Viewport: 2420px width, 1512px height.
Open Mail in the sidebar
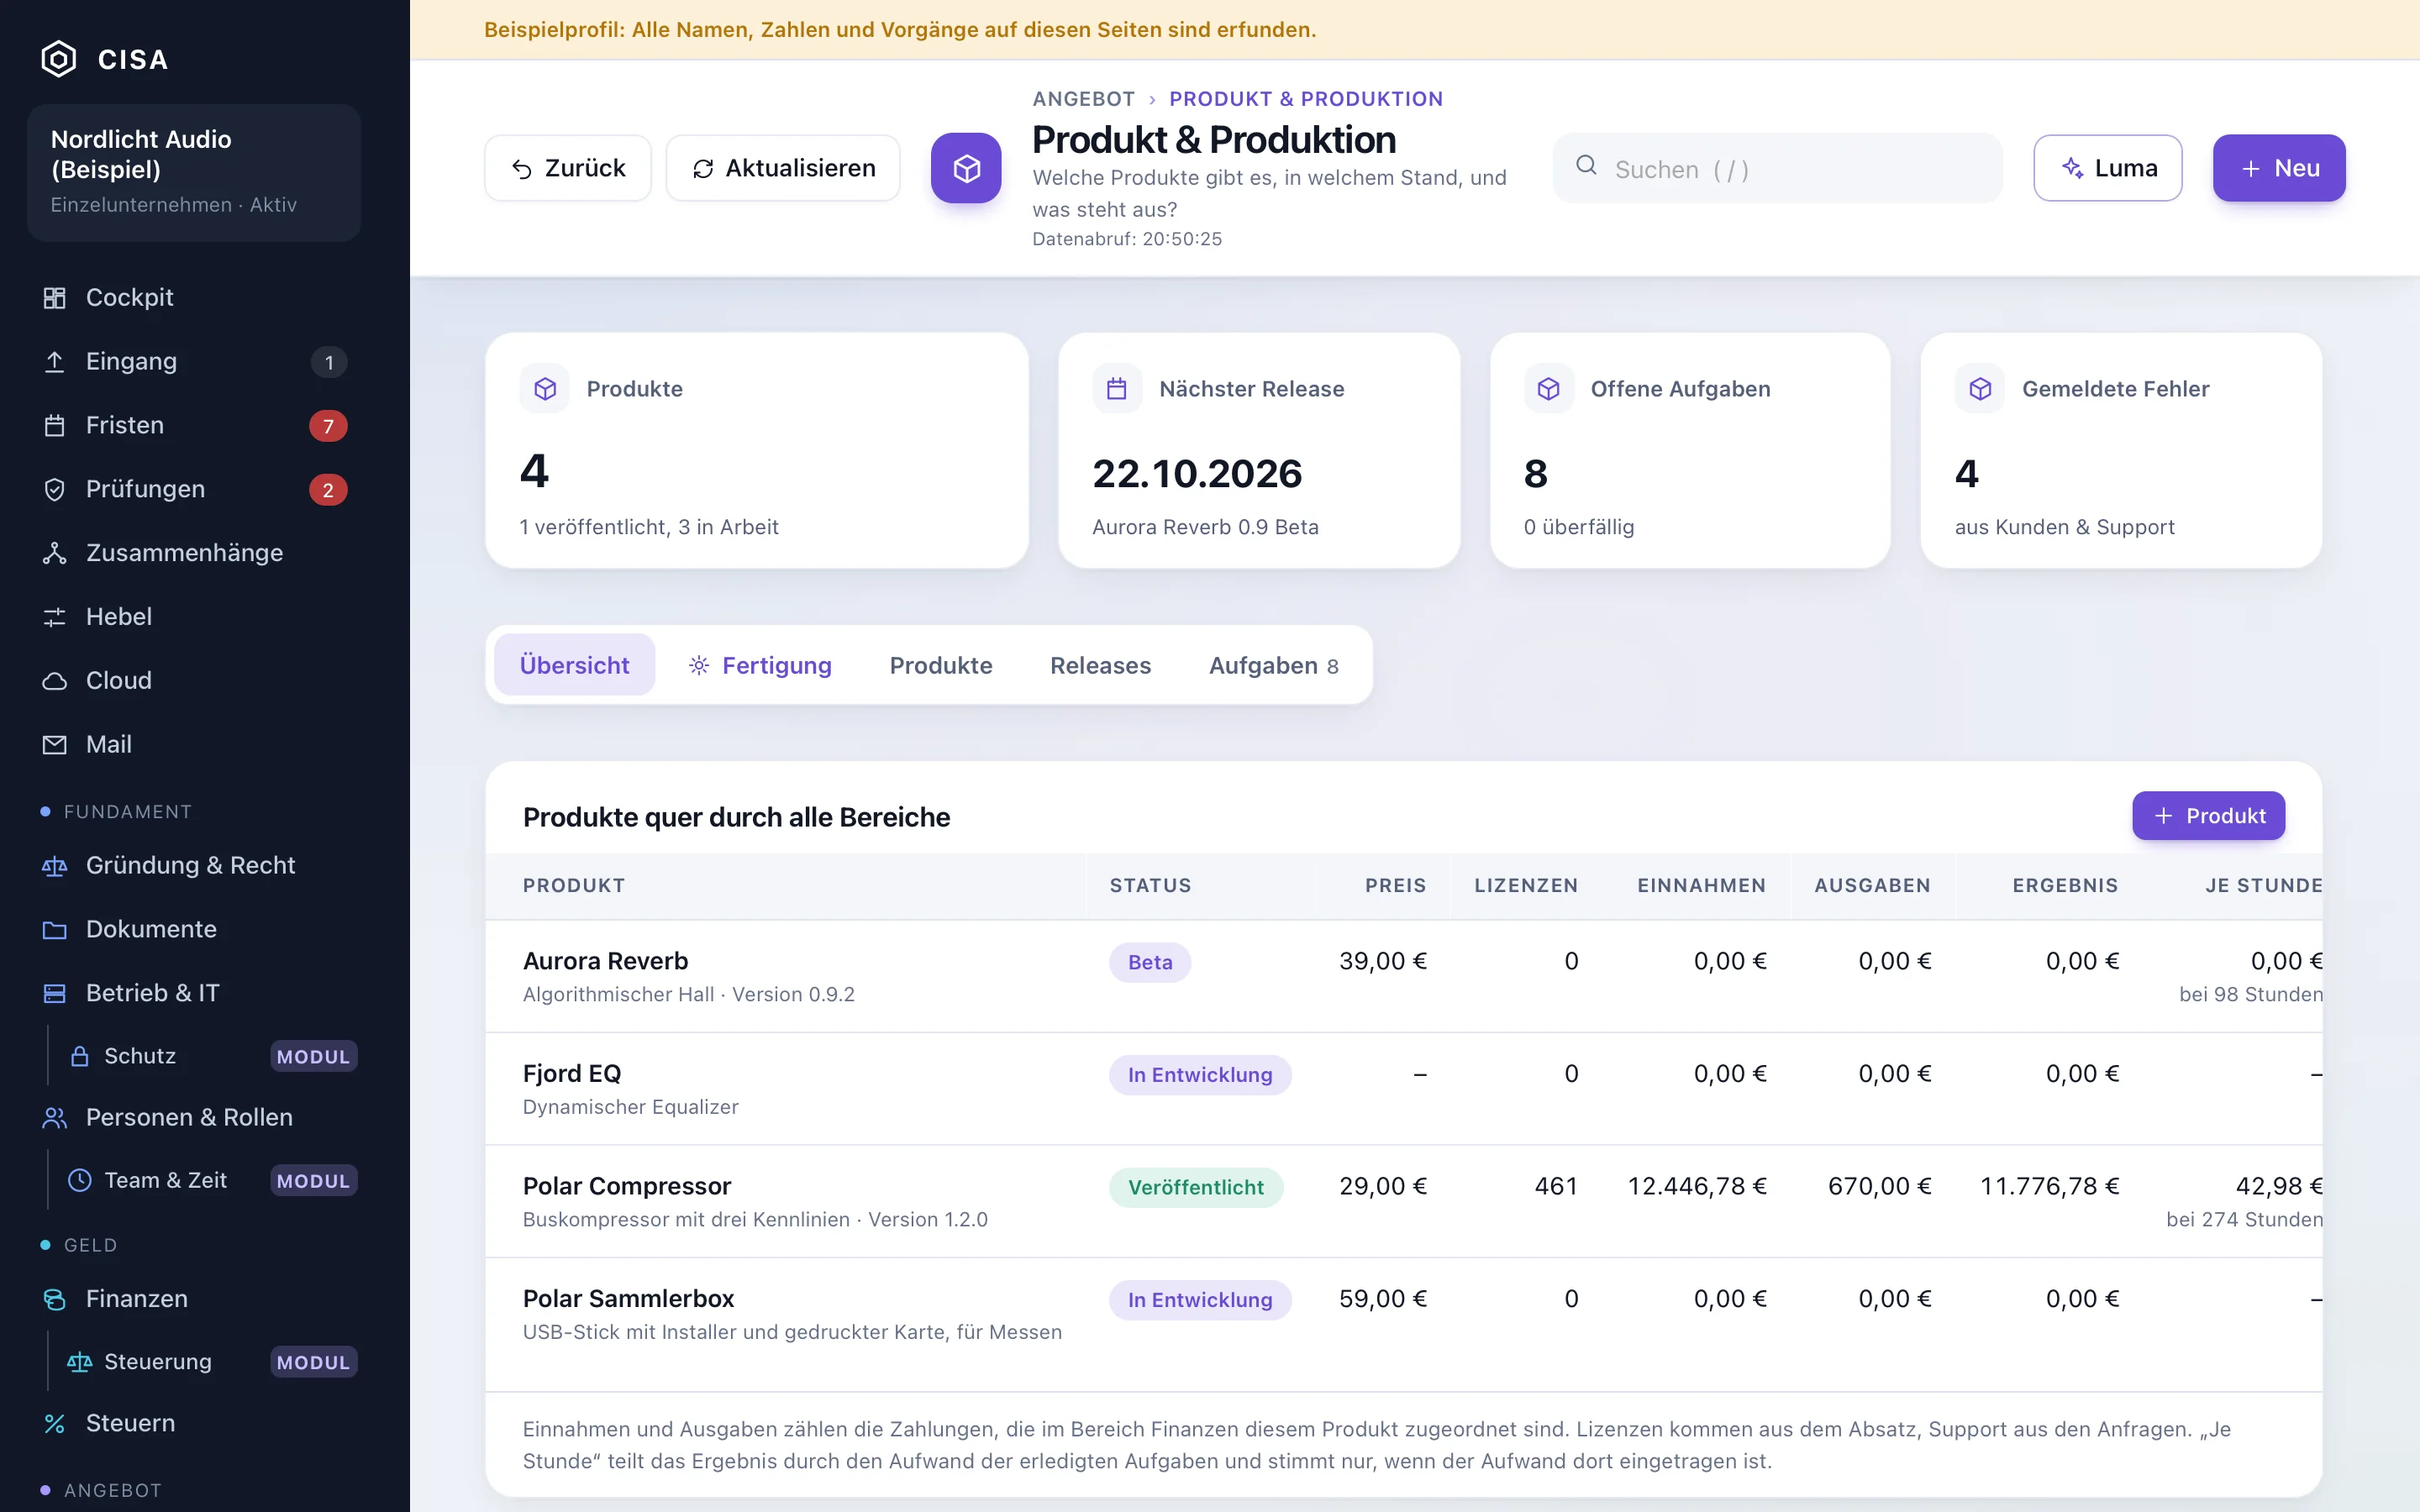click(x=194, y=745)
